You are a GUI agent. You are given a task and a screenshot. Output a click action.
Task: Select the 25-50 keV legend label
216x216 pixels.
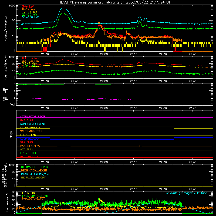point(30,15)
